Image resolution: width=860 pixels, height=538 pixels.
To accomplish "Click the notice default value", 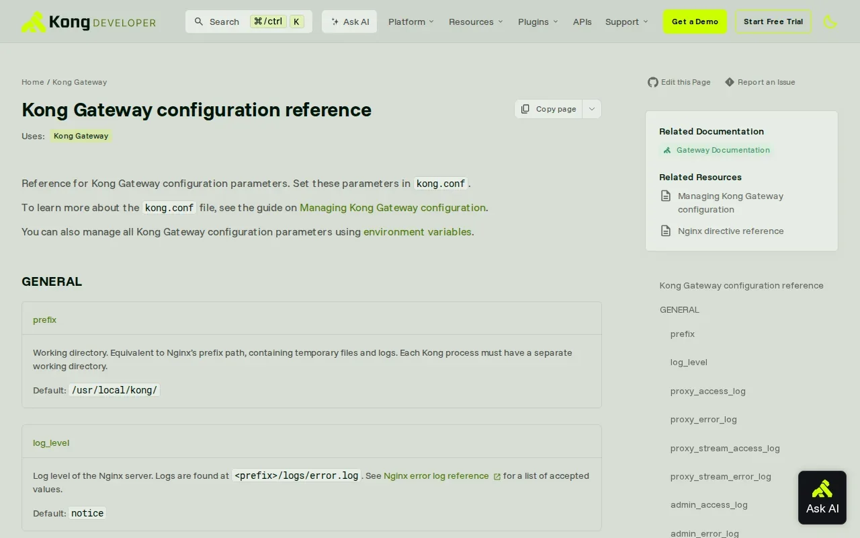I will 87,513.
